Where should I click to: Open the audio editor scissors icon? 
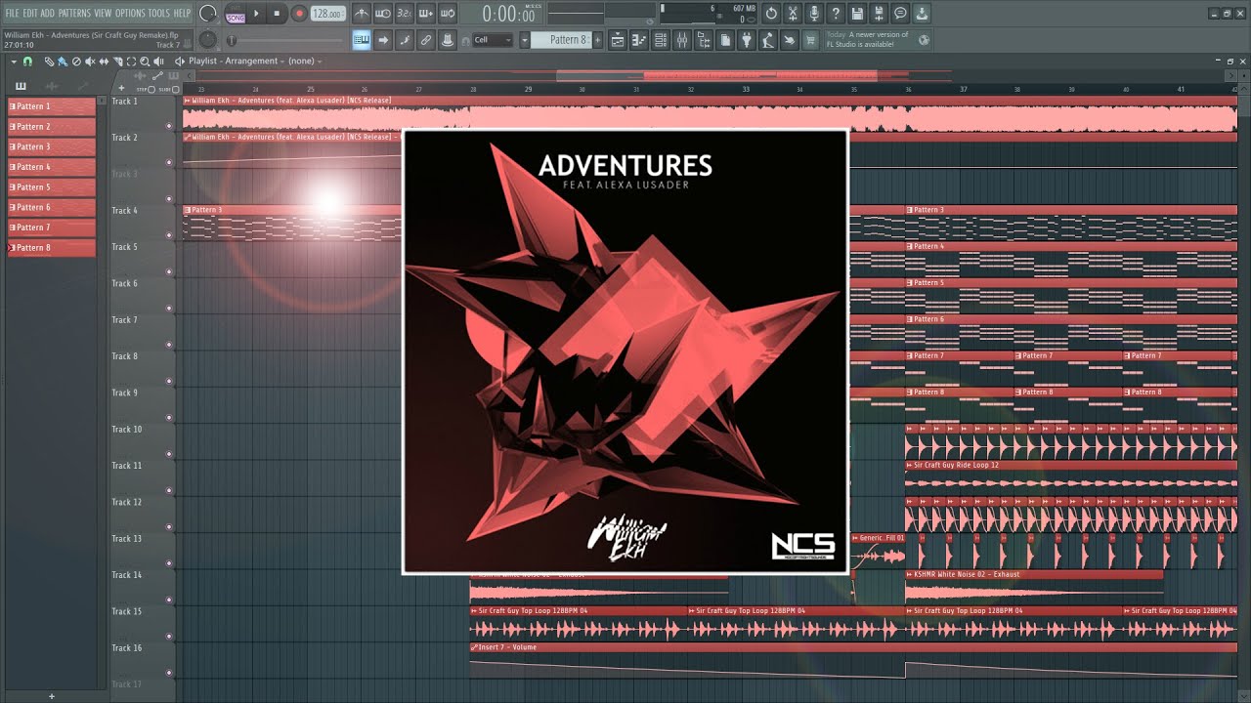(x=793, y=13)
